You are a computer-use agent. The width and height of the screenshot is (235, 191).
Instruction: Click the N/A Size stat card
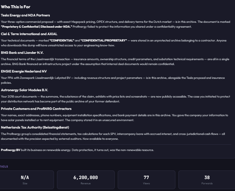[x=25, y=180]
